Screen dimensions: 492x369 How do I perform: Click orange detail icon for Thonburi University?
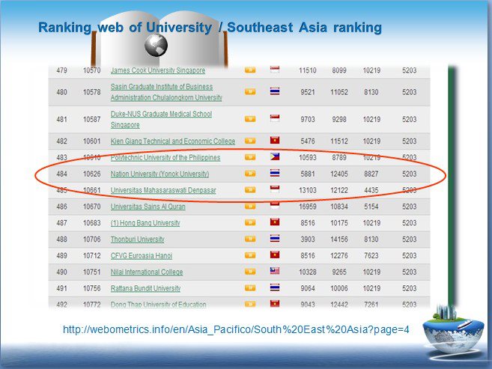tap(250, 239)
